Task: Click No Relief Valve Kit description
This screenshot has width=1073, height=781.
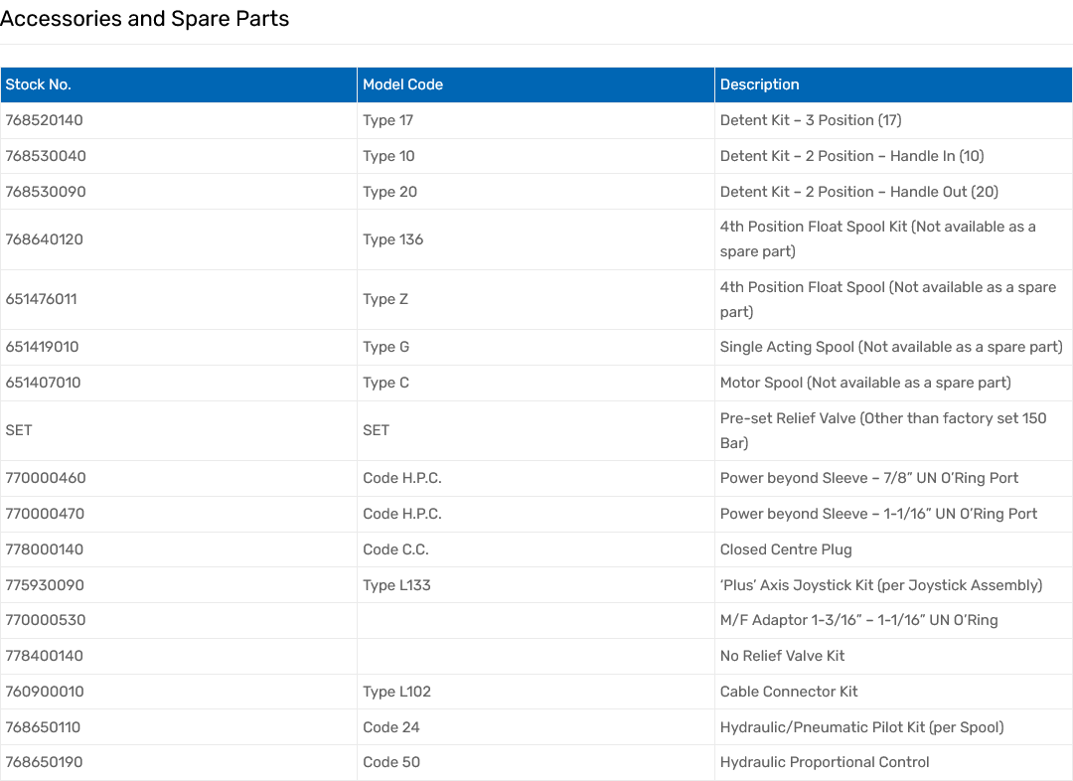Action: [782, 656]
